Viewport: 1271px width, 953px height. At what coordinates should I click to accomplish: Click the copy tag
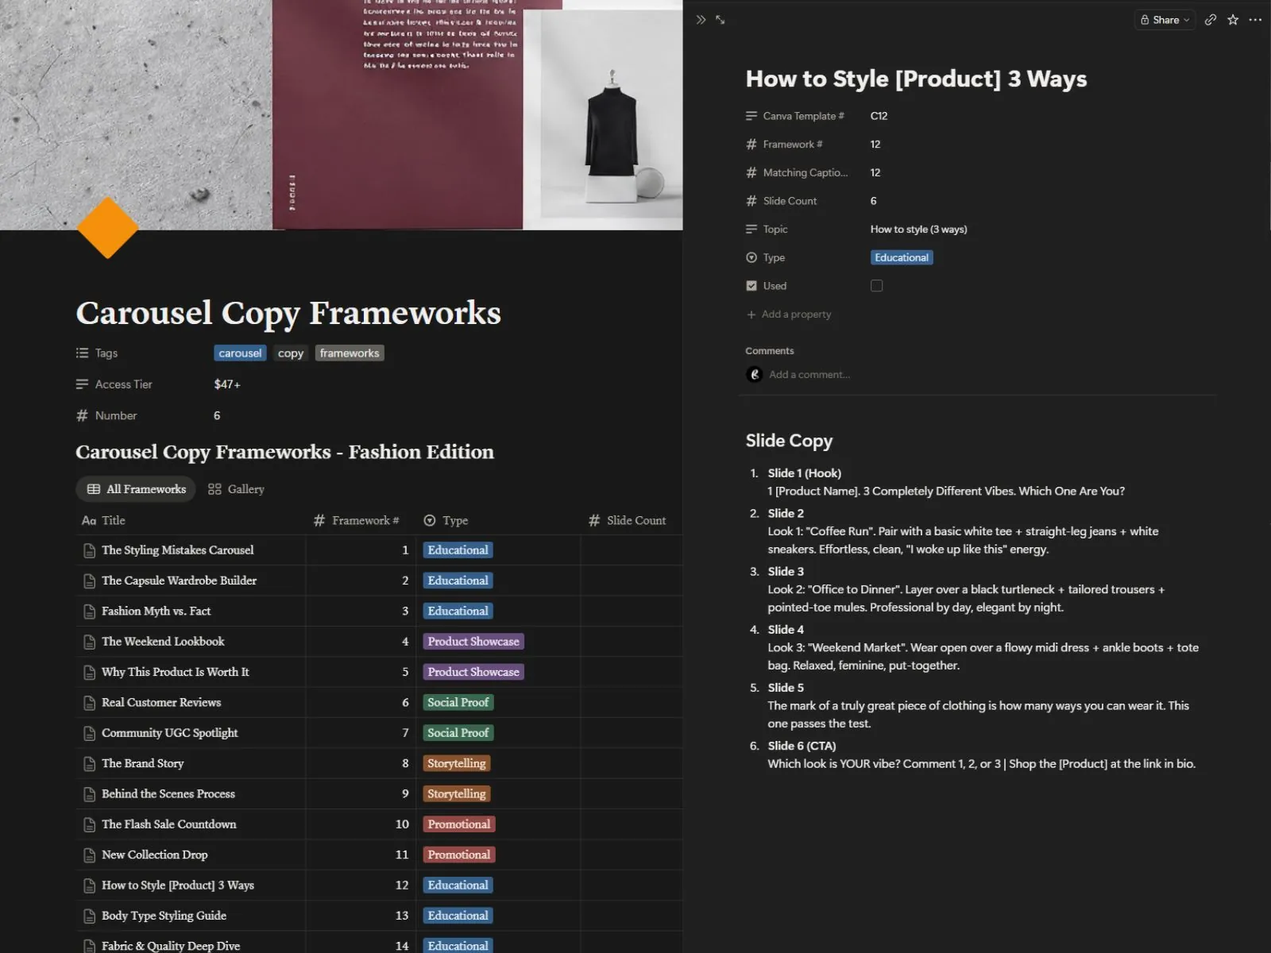(x=291, y=353)
